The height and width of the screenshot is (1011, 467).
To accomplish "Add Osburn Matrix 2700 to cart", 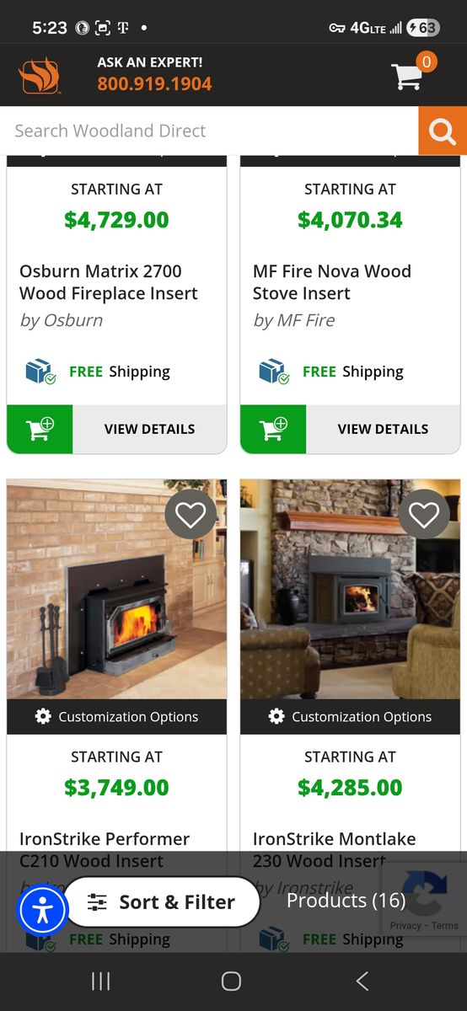I will point(40,429).
